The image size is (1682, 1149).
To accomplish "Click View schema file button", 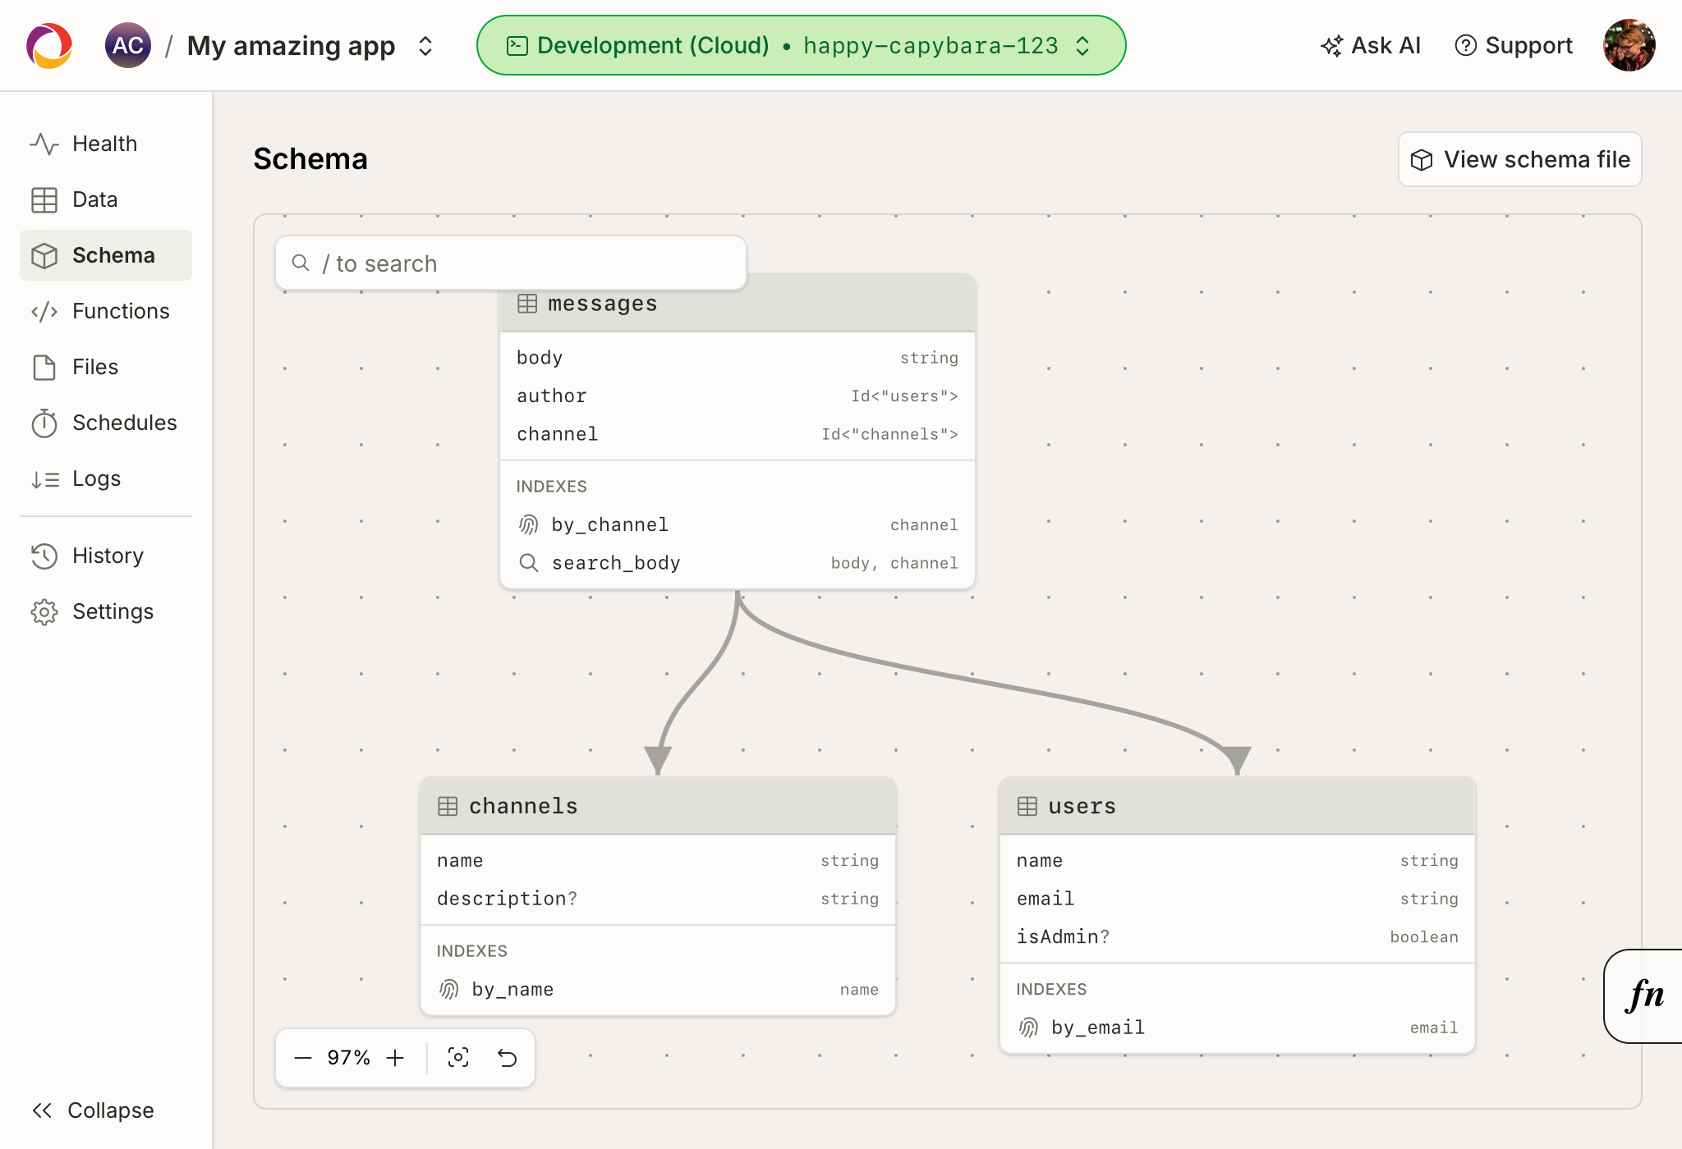I will click(1520, 159).
